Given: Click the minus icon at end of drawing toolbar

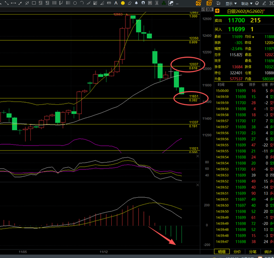Looking at the screenshot, I should [x=177, y=3].
